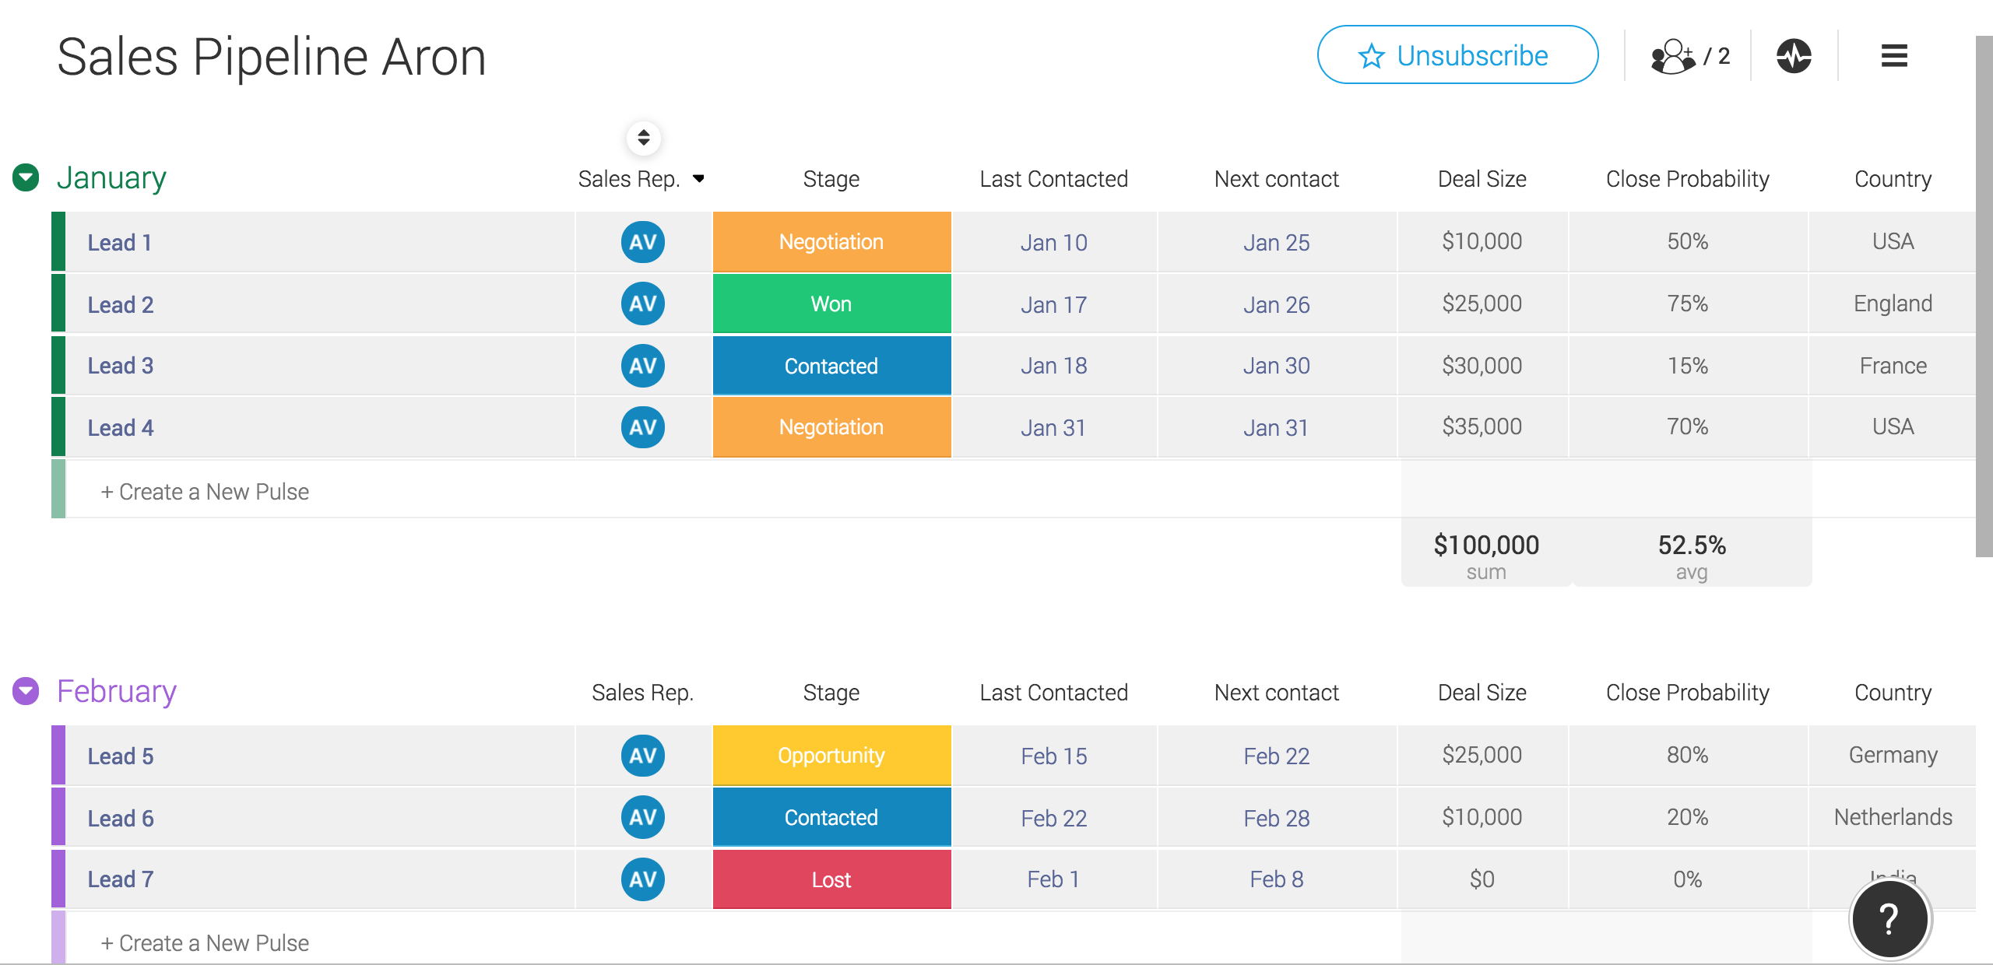This screenshot has width=1993, height=965.
Task: Change Lead 2's Won status
Action: tap(831, 304)
